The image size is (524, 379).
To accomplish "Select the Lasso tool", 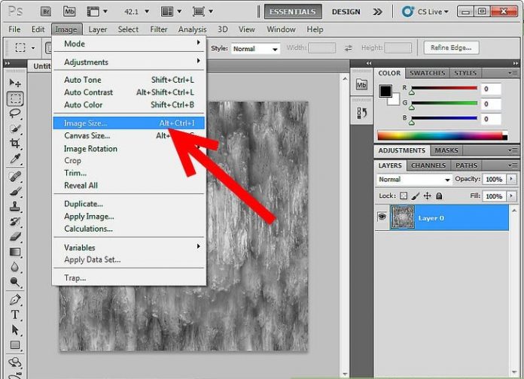I will tap(15, 114).
